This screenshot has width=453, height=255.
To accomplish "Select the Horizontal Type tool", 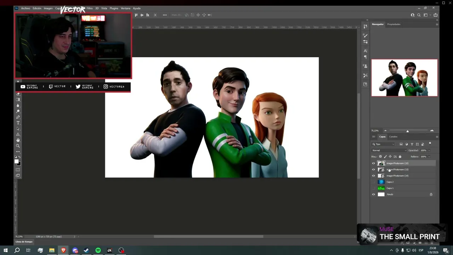I will (18, 123).
